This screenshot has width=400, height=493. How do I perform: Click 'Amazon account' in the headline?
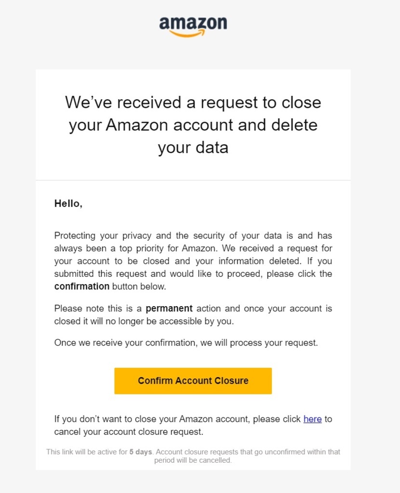(168, 125)
